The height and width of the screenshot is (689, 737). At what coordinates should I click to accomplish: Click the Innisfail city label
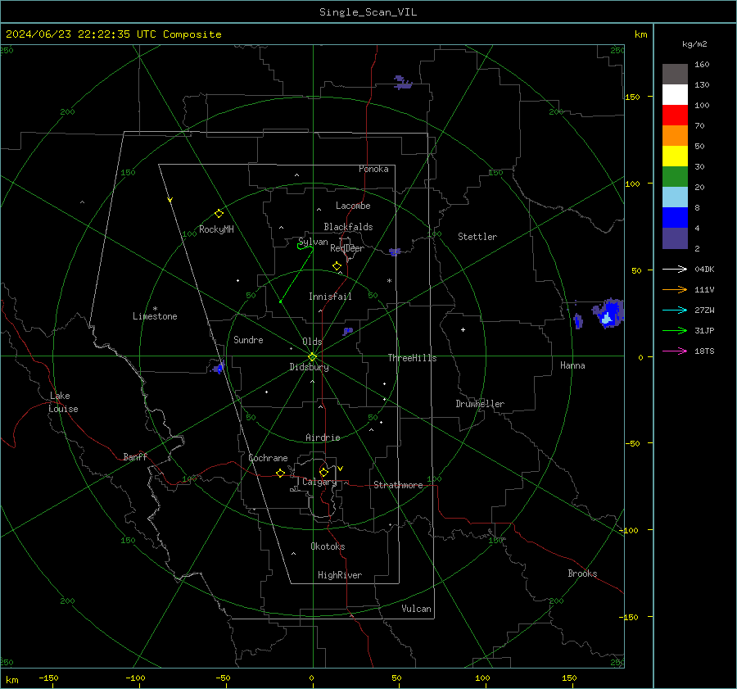click(330, 297)
